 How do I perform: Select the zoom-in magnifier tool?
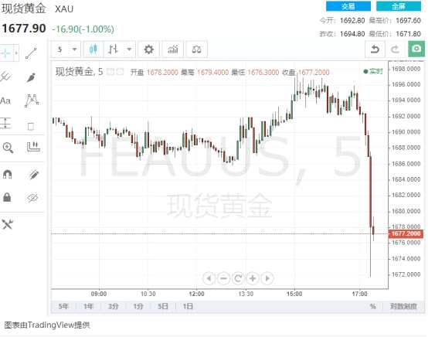8,148
